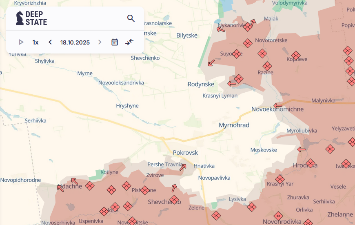
Task: Click the Vesele village label
Action: click(338, 187)
